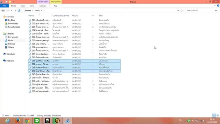Click the search magnifier icon
220x124 pixels.
click(x=216, y=10)
